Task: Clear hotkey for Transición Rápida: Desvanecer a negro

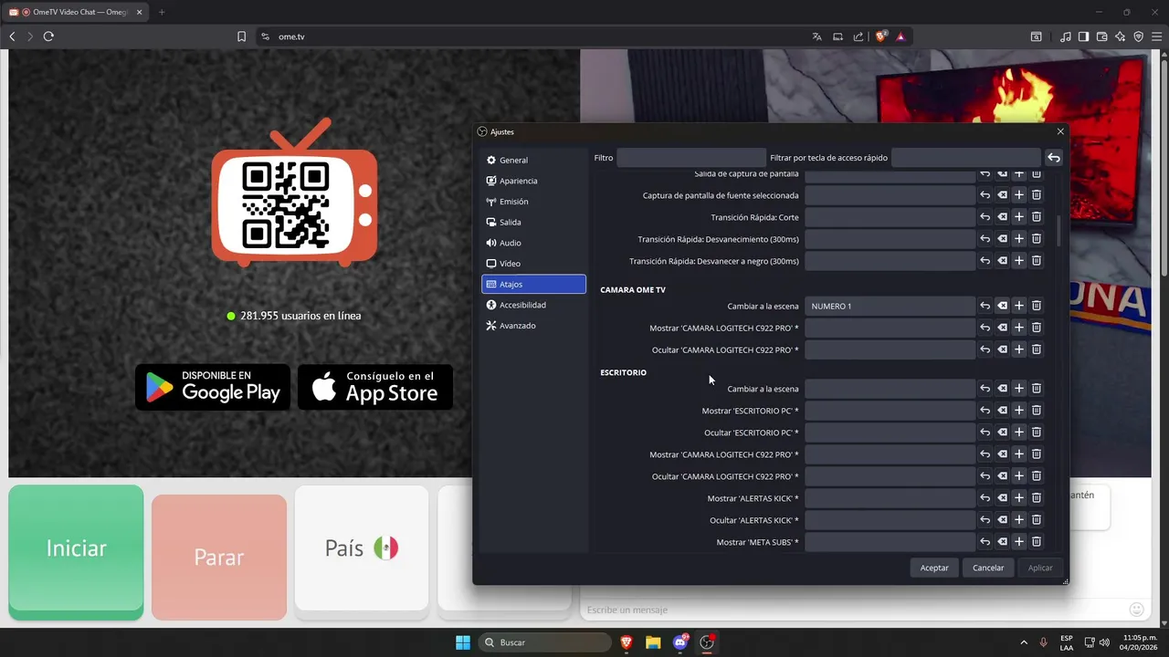Action: pyautogui.click(x=1002, y=261)
